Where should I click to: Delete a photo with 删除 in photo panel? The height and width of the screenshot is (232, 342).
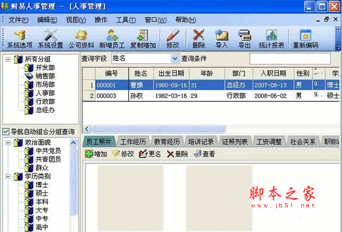(177, 154)
